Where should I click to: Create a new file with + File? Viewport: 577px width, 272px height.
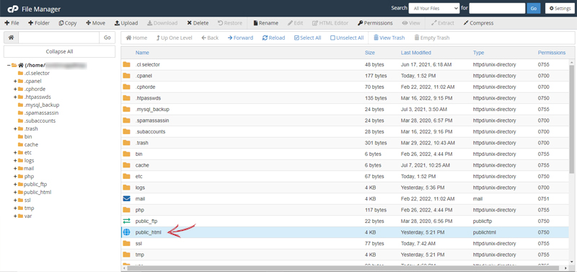pos(12,23)
